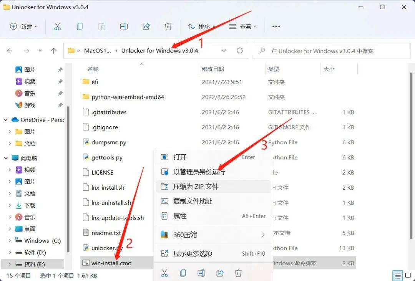This screenshot has height=281, width=415.
Task: Click the Cut scissors icon in top toolbar
Action: [x=57, y=26]
